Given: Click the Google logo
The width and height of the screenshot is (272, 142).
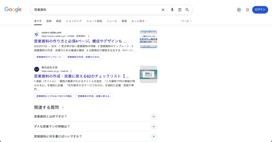Looking at the screenshot, I should click(13, 10).
